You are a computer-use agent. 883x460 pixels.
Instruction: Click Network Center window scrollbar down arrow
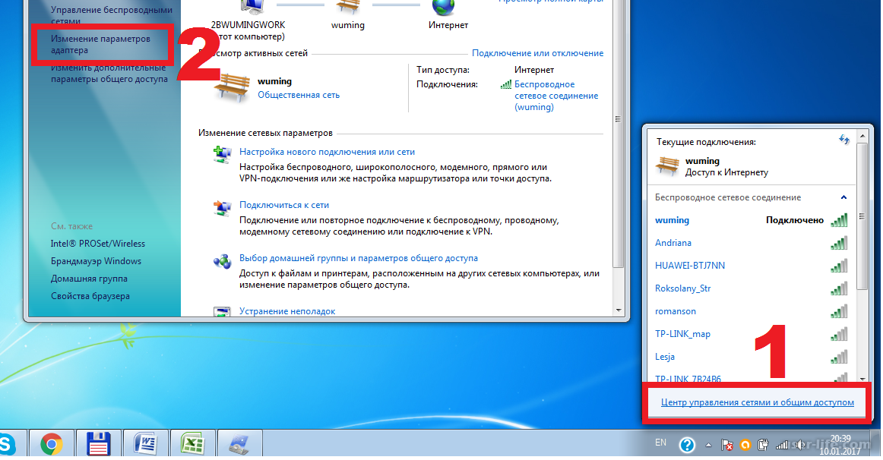click(x=619, y=310)
